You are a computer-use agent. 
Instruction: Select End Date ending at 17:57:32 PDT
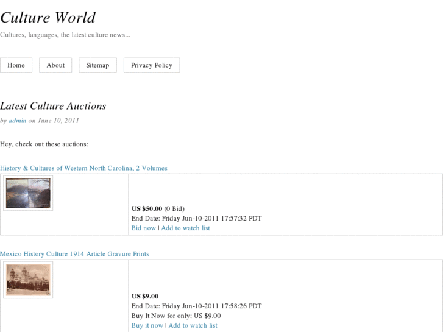(197, 219)
